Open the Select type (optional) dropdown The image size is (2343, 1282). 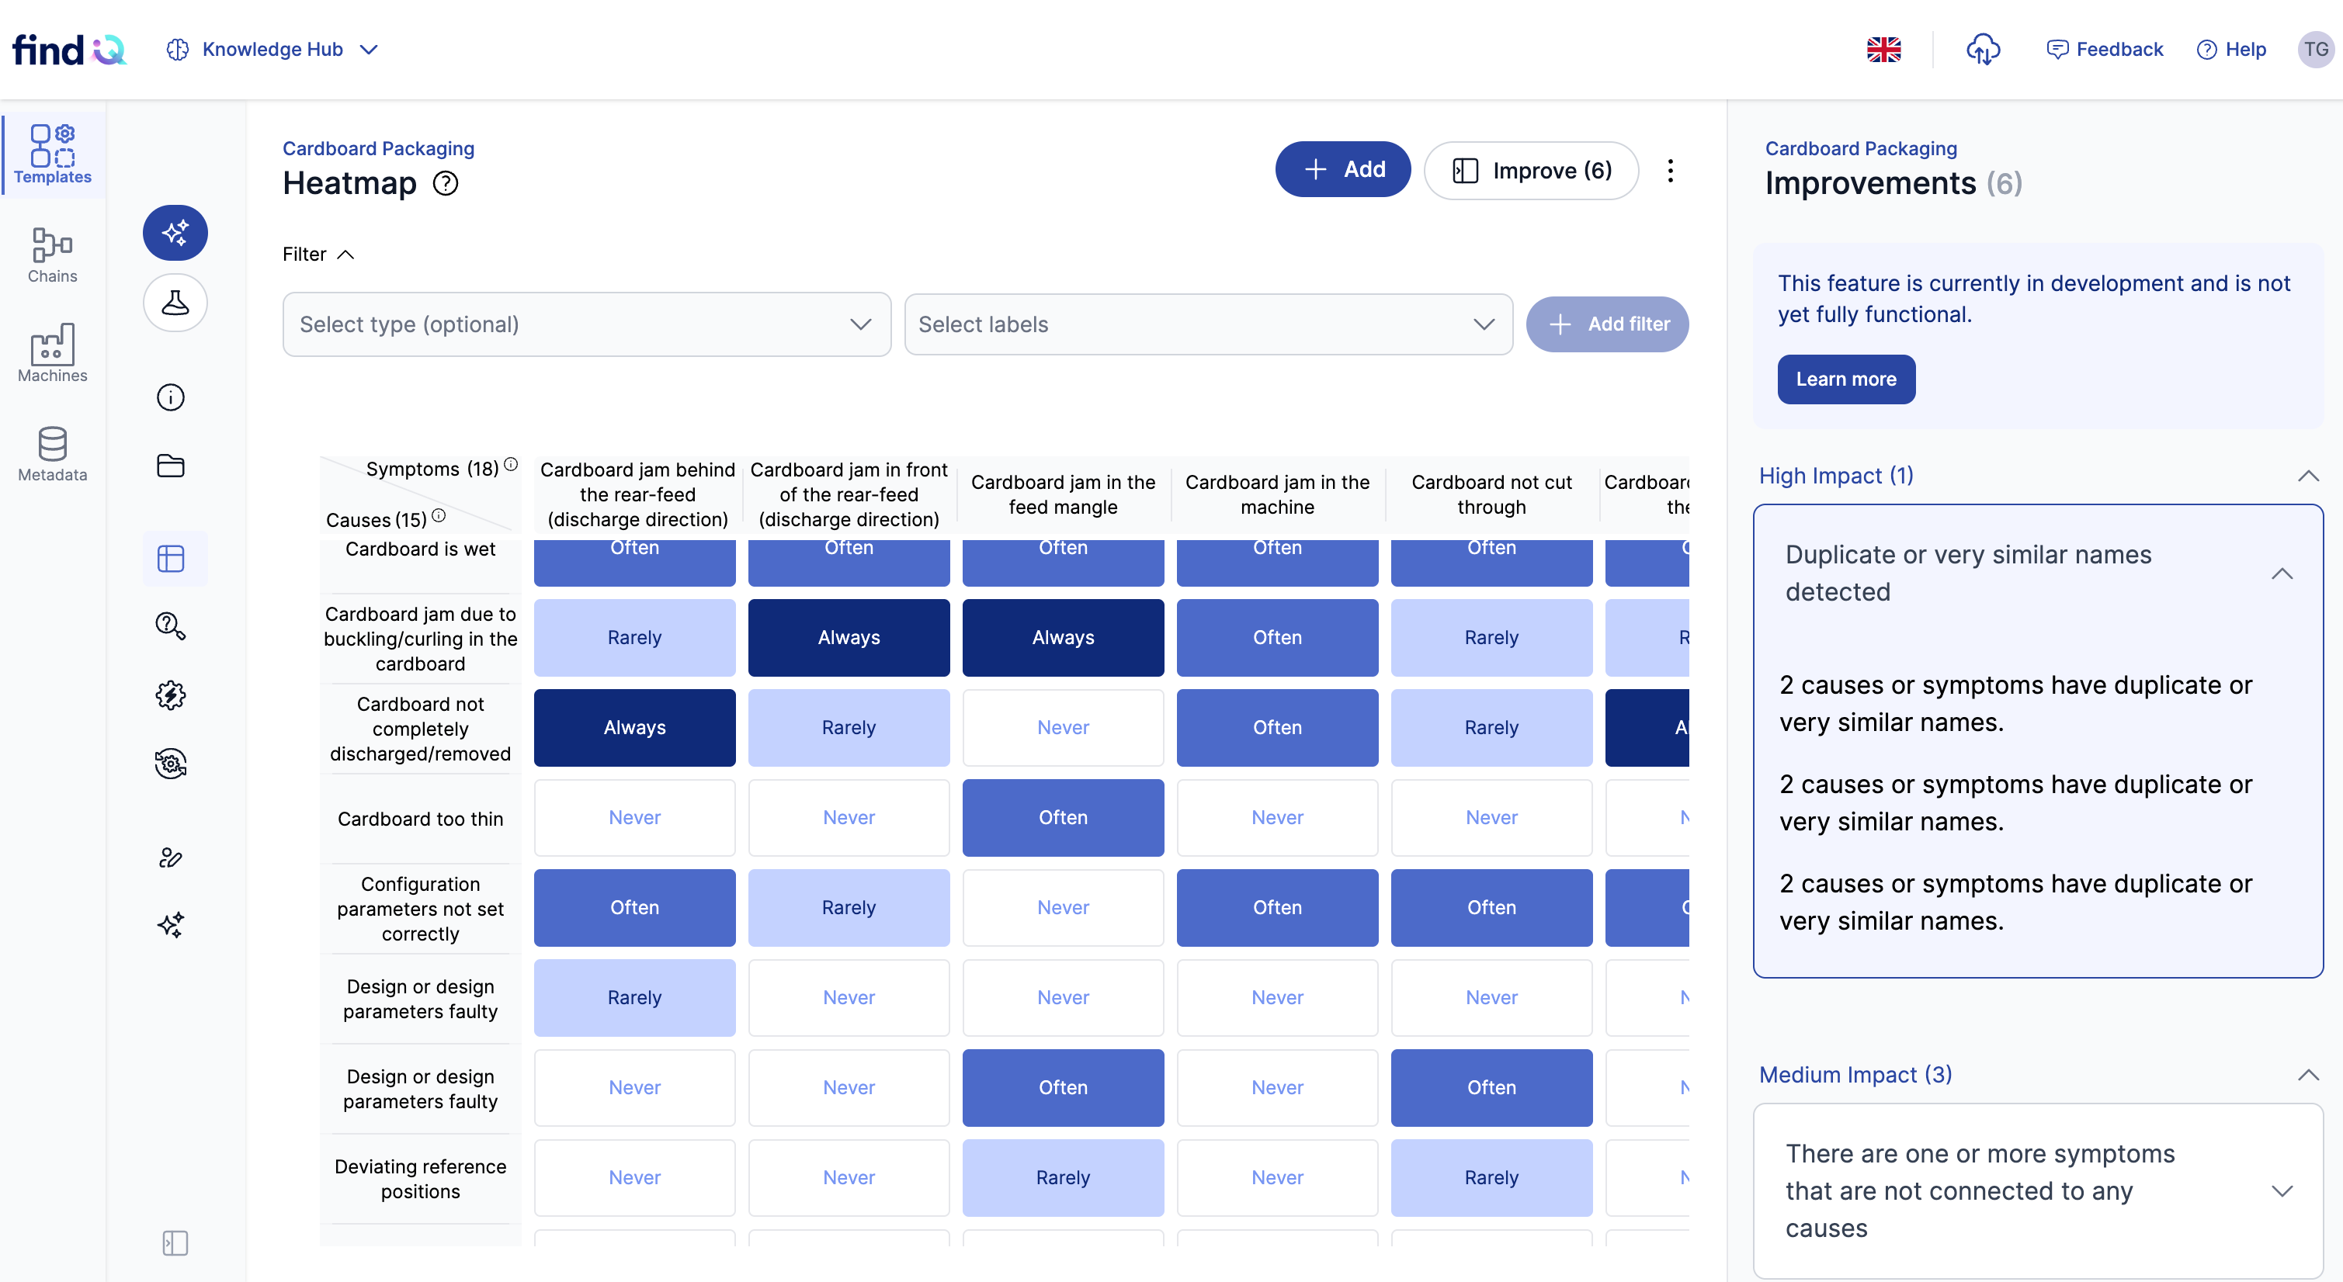pyautogui.click(x=587, y=324)
